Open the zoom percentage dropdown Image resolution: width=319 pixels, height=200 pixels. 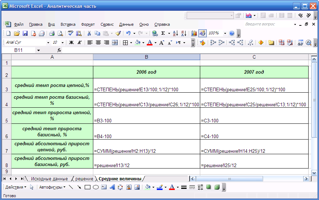(x=225, y=33)
